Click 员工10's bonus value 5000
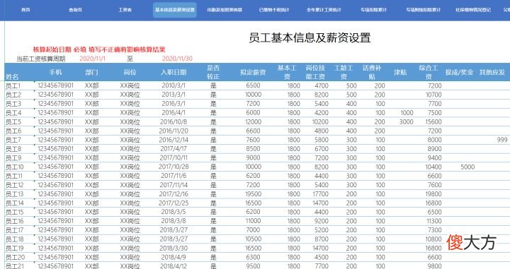 pyautogui.click(x=467, y=167)
